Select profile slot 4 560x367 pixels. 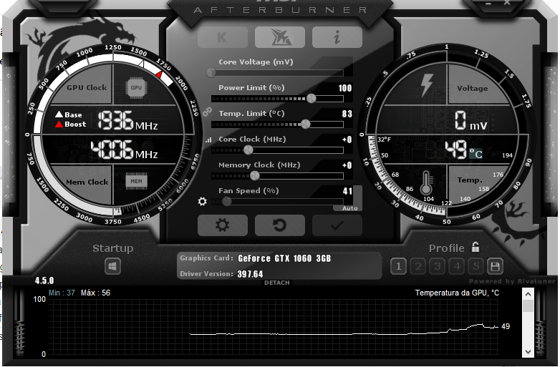point(456,266)
